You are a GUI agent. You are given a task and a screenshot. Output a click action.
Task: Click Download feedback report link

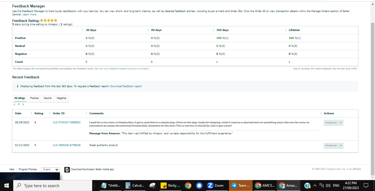tap(126, 86)
